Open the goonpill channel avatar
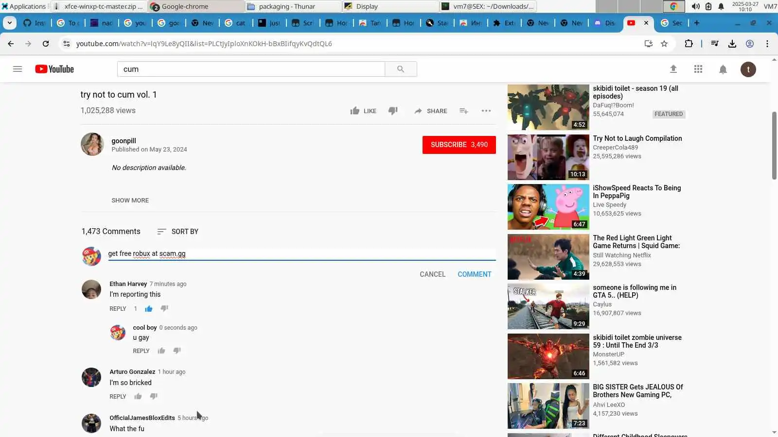This screenshot has width=778, height=437. tap(92, 144)
